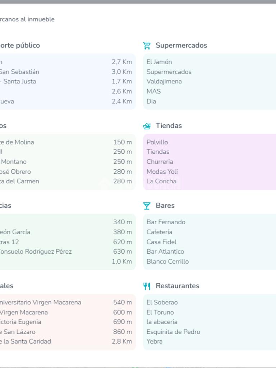Open El Soberao restaurant entry
276x368 pixels.
pos(162,303)
